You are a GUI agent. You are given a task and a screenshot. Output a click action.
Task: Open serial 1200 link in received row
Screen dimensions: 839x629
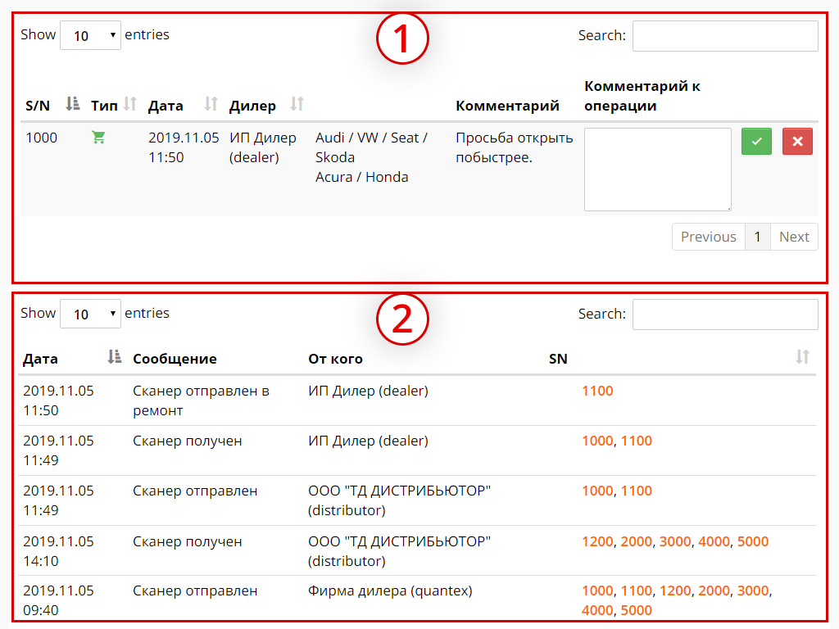[x=597, y=541]
